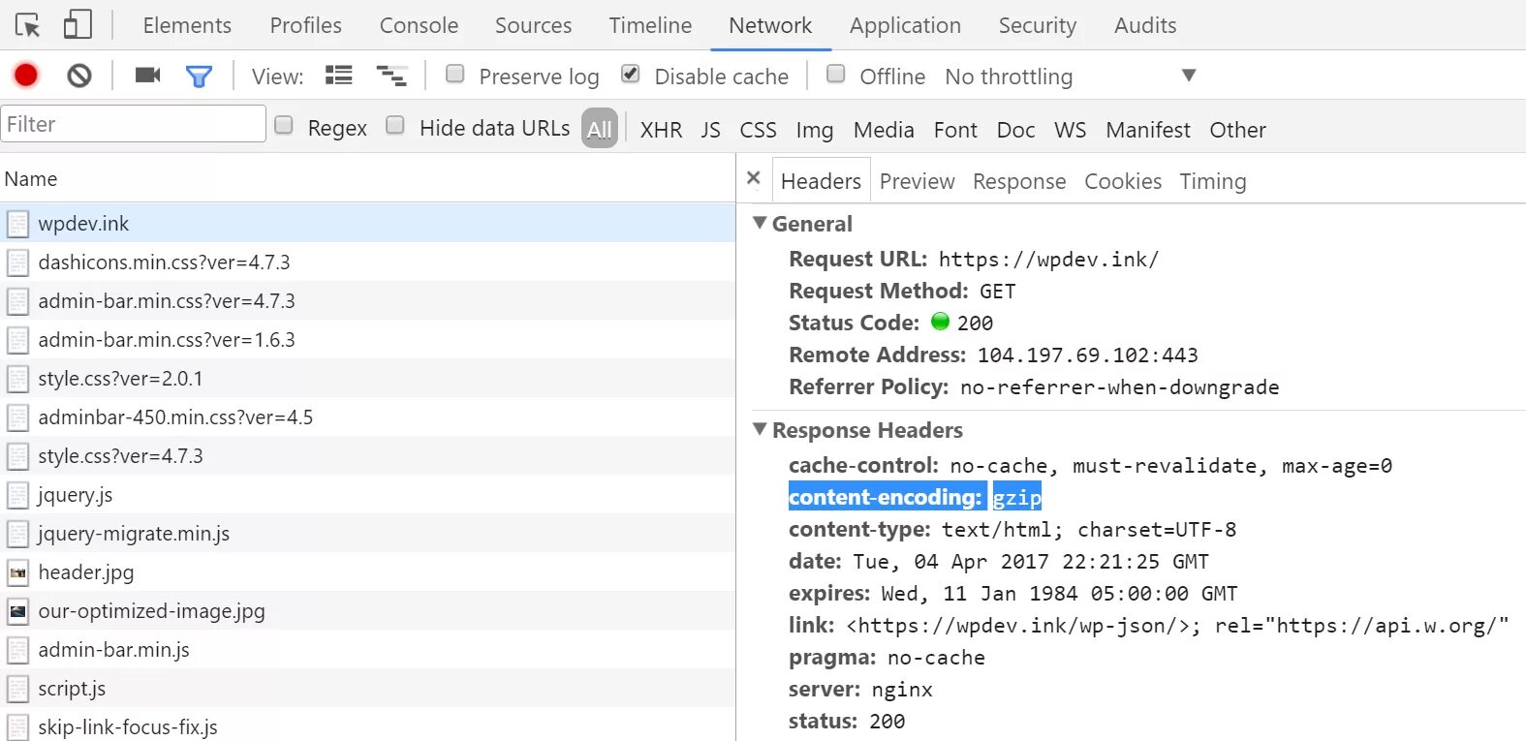Viewport: 1526px width, 741px height.
Task: Close the request details pane
Action: (754, 178)
